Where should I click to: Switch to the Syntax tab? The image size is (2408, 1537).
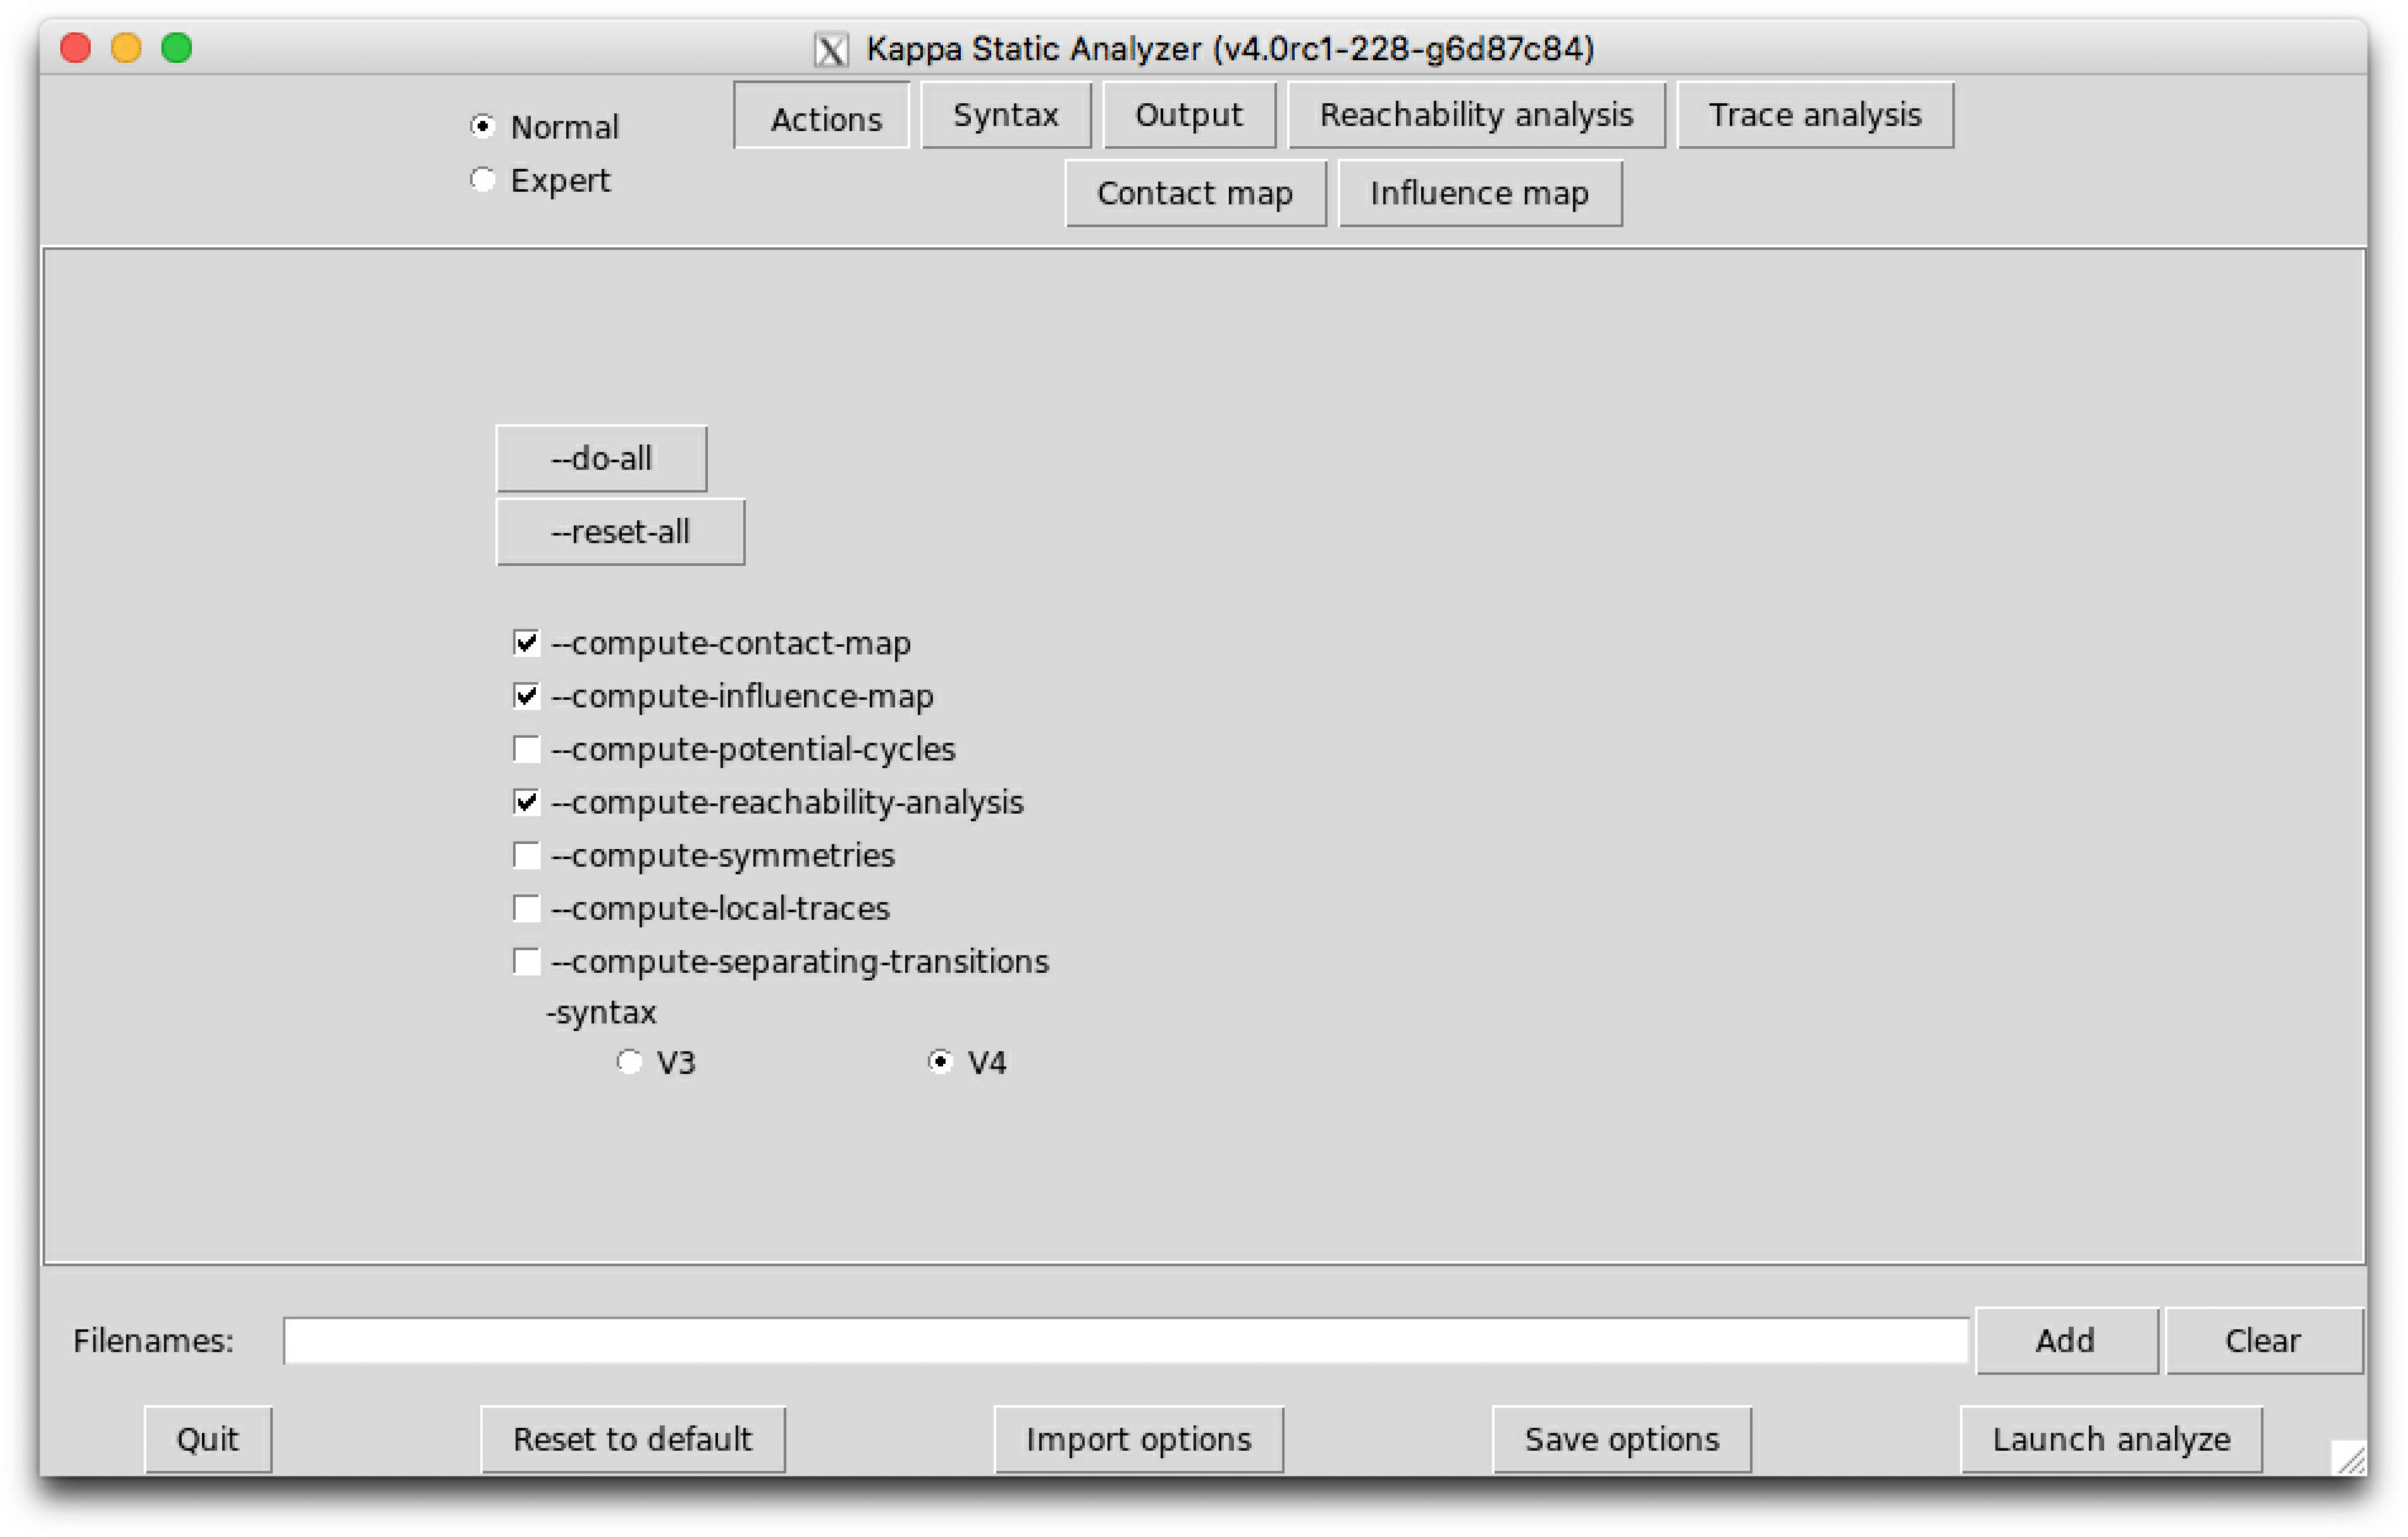[1006, 115]
